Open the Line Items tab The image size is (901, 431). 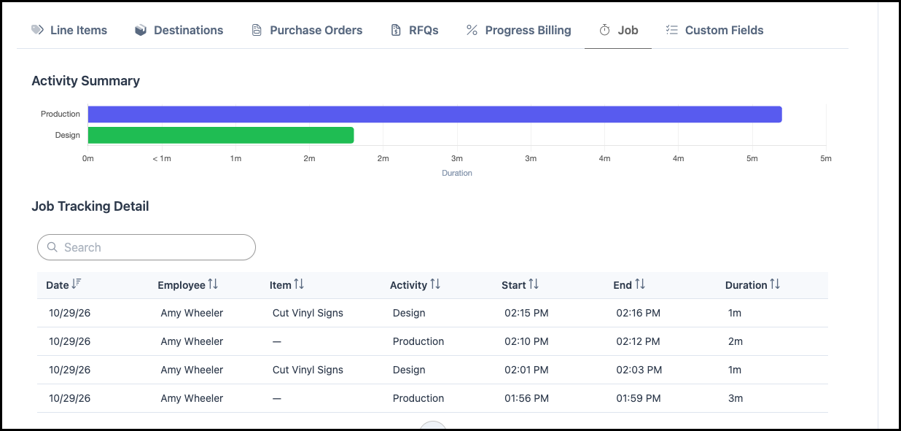69,30
